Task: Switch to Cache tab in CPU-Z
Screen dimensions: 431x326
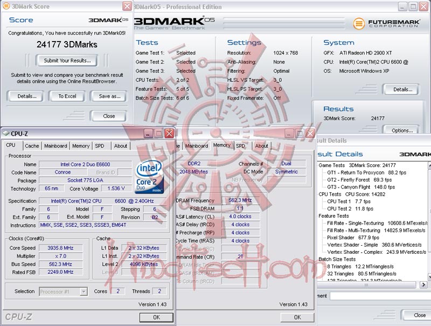Action: point(32,146)
